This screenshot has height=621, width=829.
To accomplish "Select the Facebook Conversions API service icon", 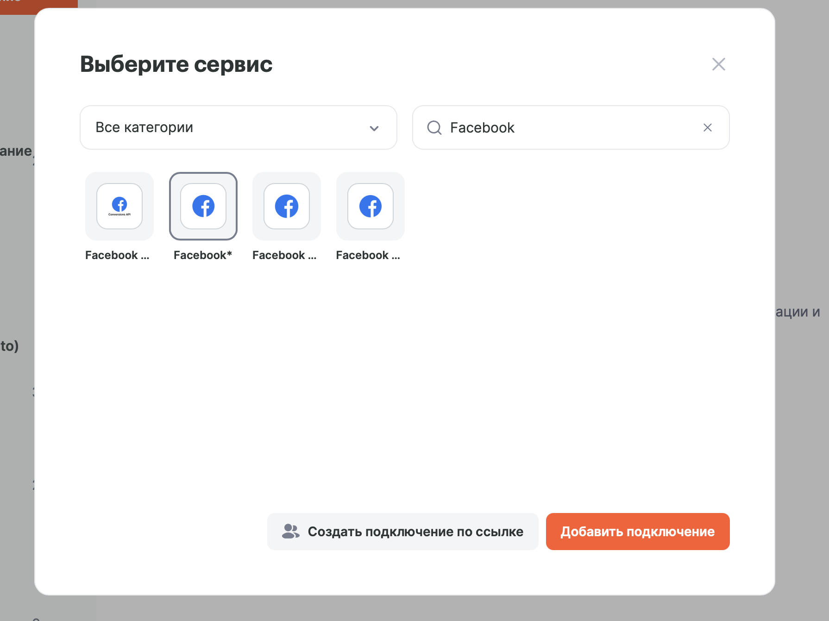I will coord(119,206).
